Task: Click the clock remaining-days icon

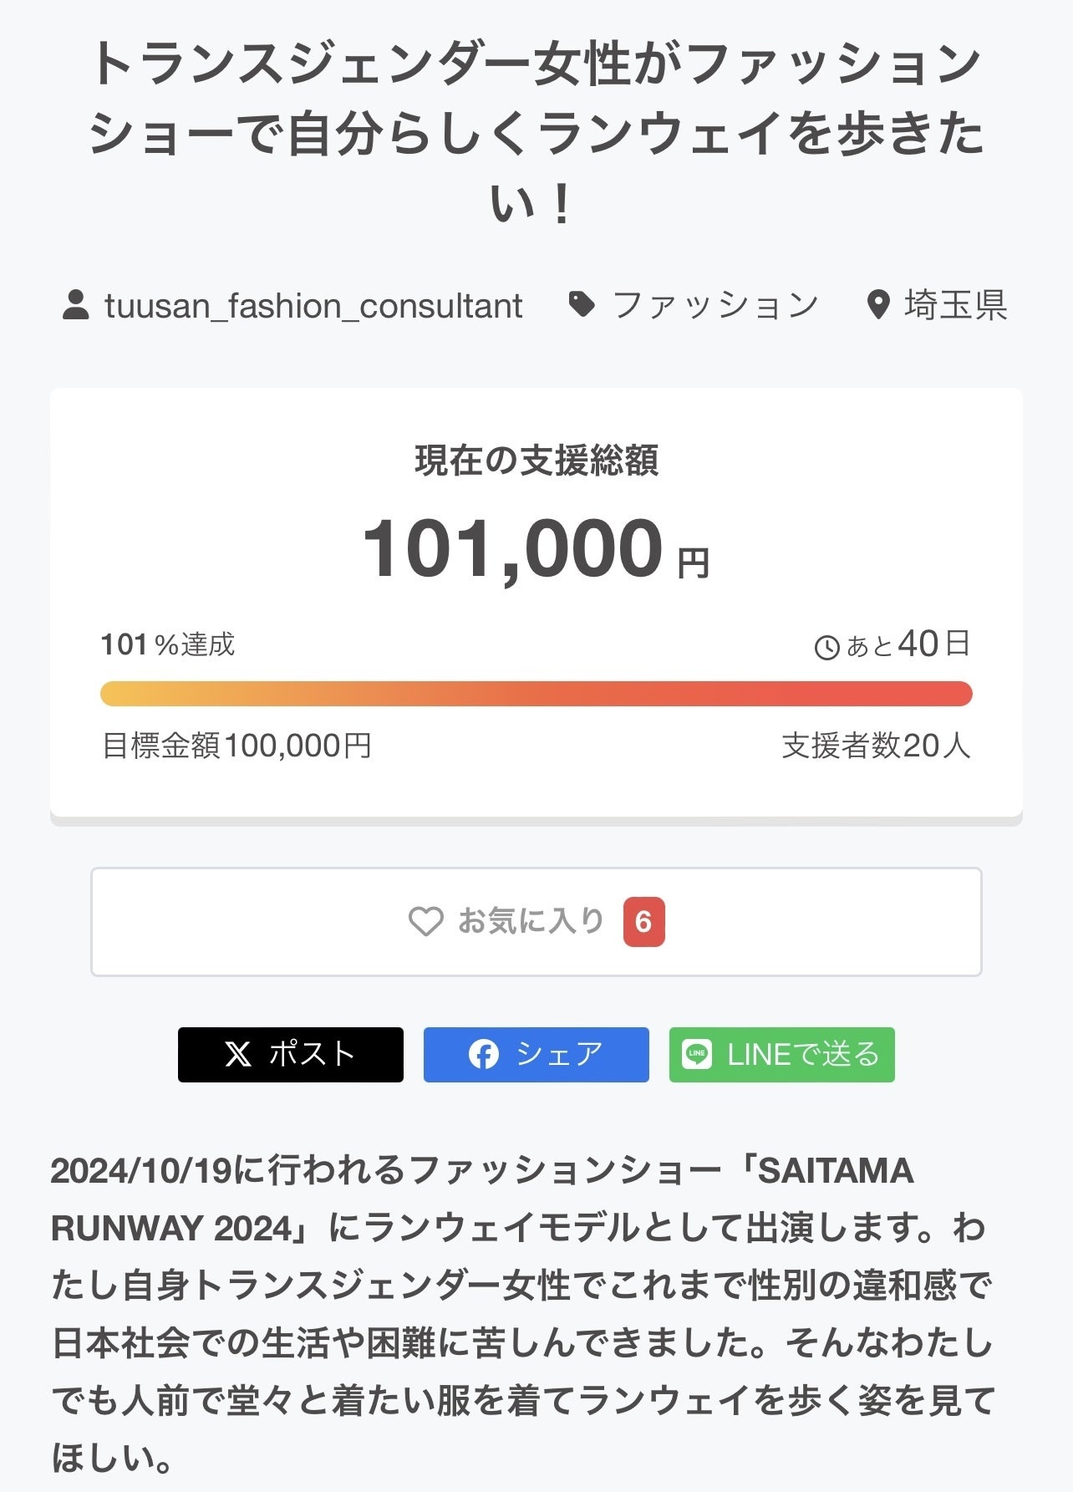Action: 826,648
